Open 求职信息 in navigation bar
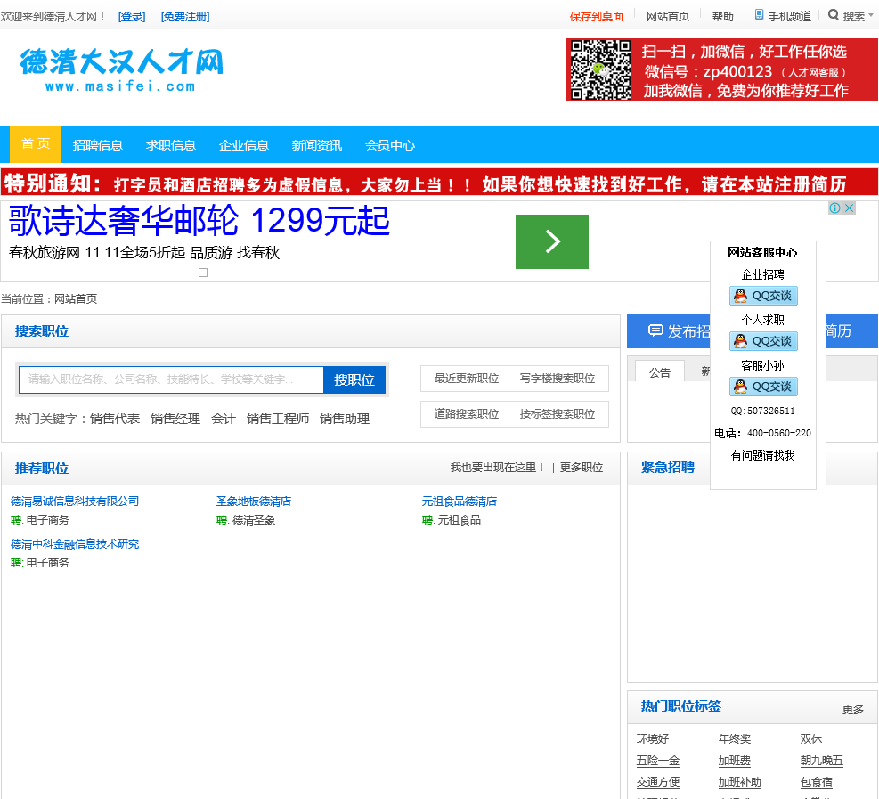Image resolution: width=879 pixels, height=799 pixels. [x=170, y=145]
